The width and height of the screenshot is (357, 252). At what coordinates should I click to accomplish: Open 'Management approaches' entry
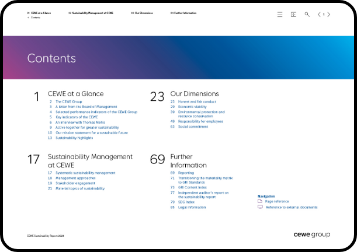pos(75,178)
